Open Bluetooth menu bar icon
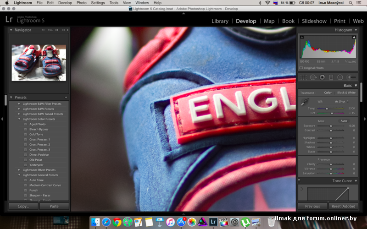 click(x=260, y=3)
